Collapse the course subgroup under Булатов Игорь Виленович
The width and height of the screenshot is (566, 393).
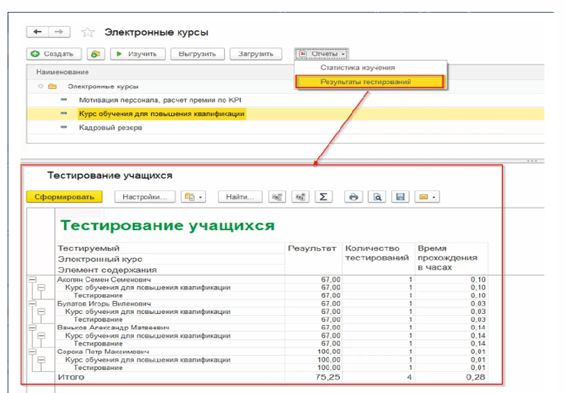(x=42, y=311)
